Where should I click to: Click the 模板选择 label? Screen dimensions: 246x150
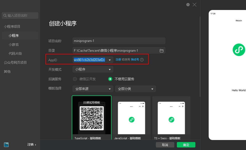tap(55, 88)
